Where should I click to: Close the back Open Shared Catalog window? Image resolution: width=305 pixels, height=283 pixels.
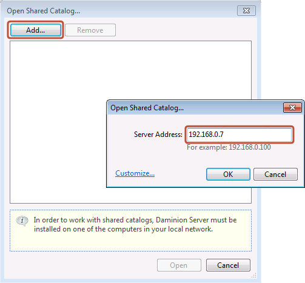click(246, 11)
